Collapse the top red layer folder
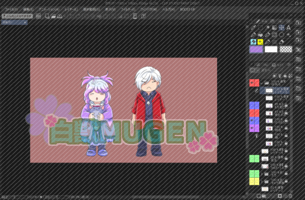The image size is (305, 200). [x=261, y=83]
